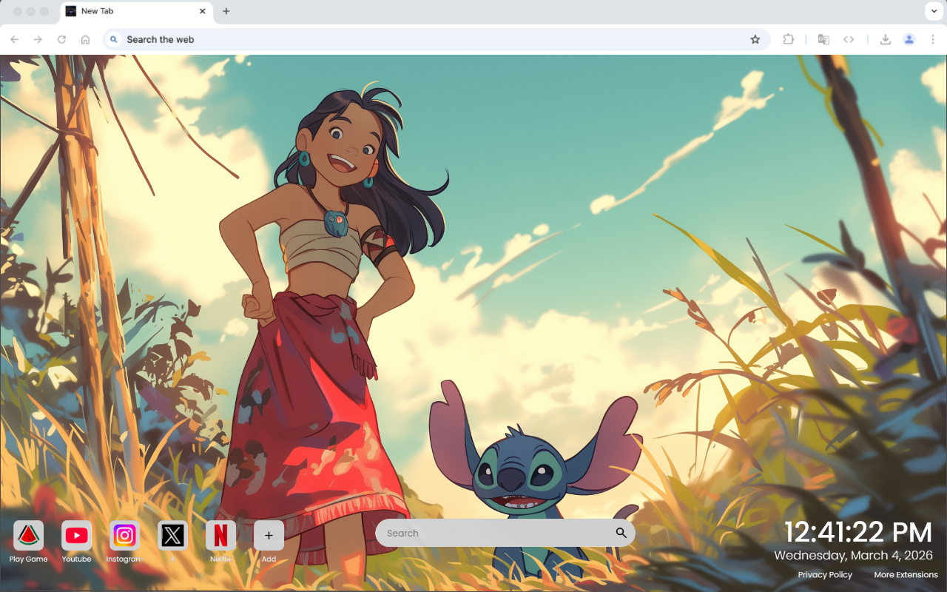Go back to the previous page
Viewport: 947px width, 592px height.
pyautogui.click(x=15, y=39)
